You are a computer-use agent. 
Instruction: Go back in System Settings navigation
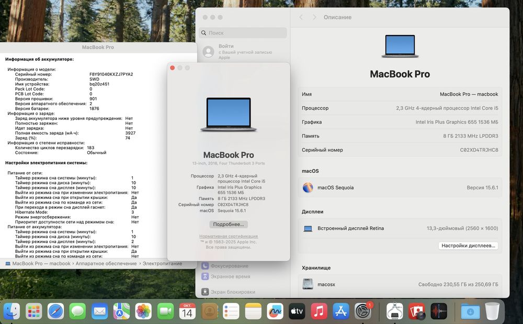tap(301, 17)
